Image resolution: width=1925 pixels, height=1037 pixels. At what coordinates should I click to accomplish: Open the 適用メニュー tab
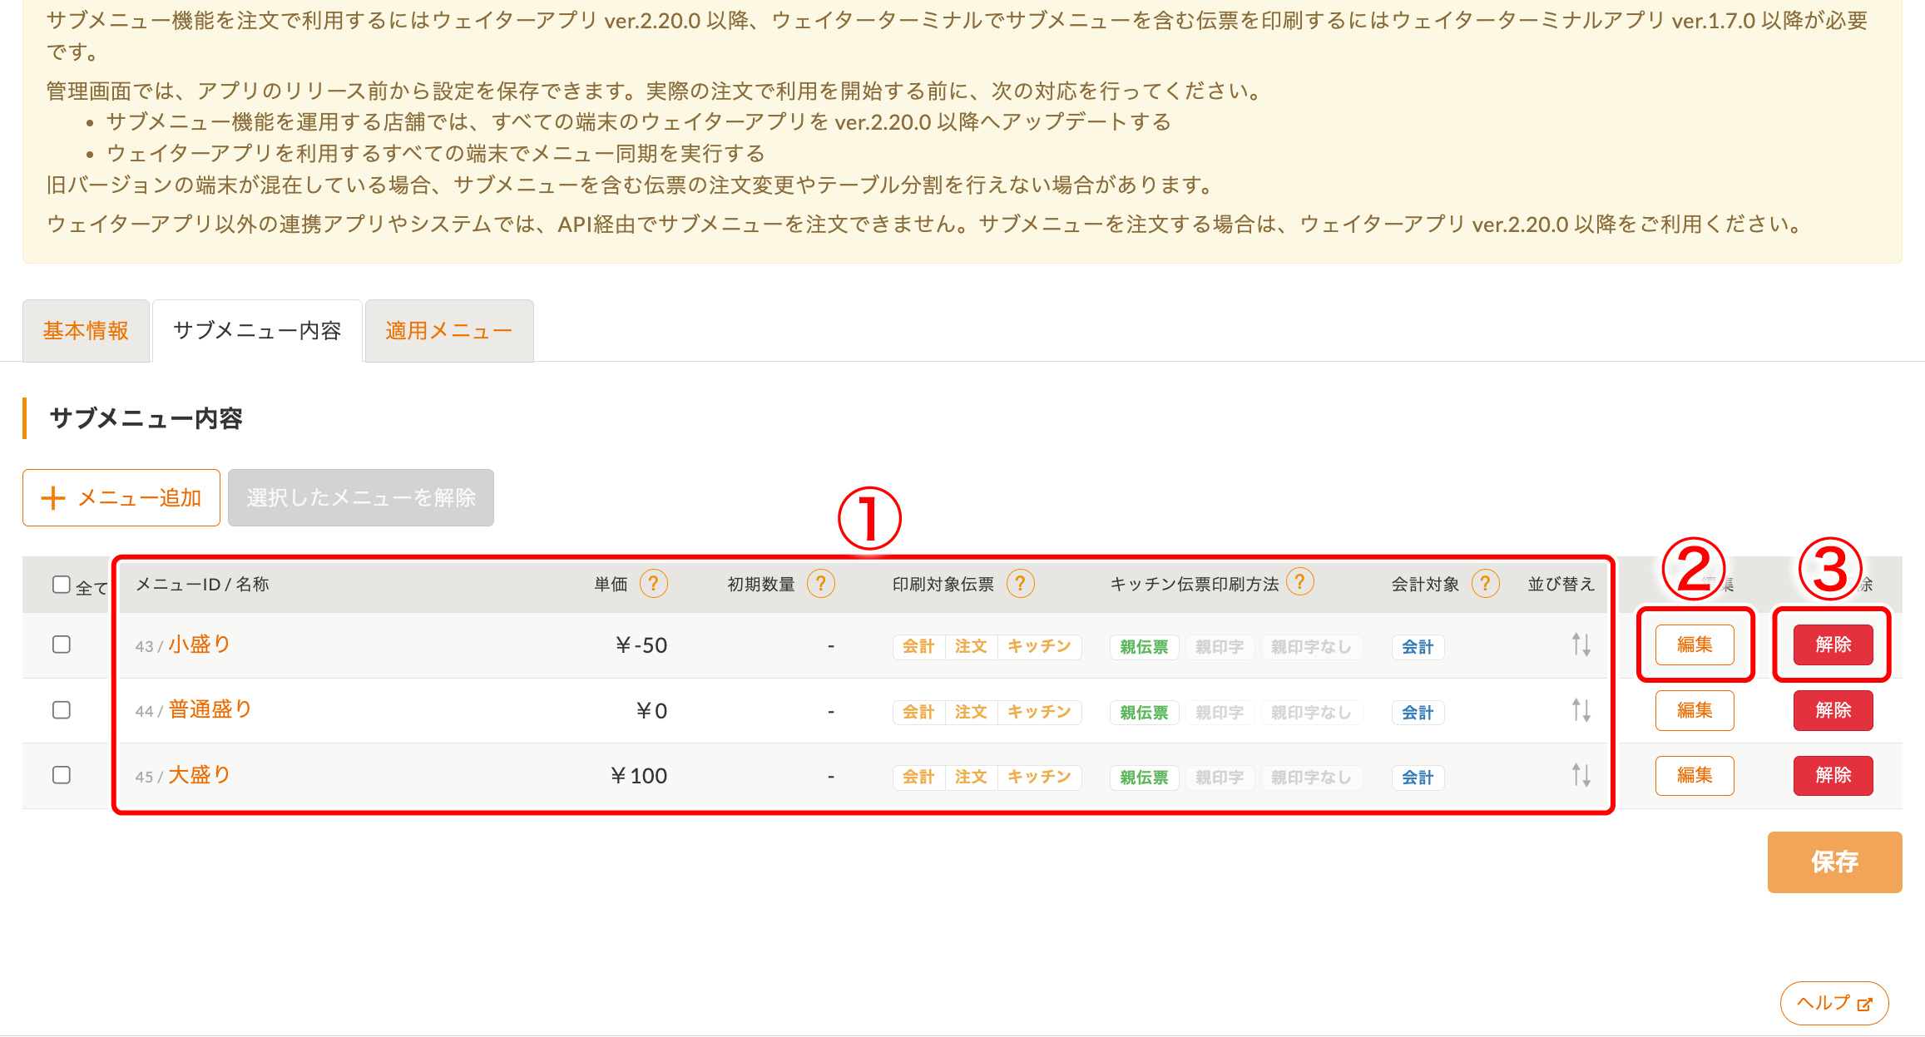449,331
